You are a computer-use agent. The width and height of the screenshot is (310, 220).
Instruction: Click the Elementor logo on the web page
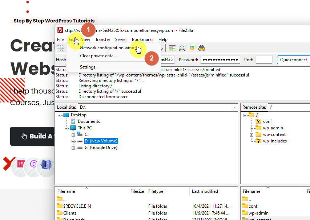pos(21,163)
